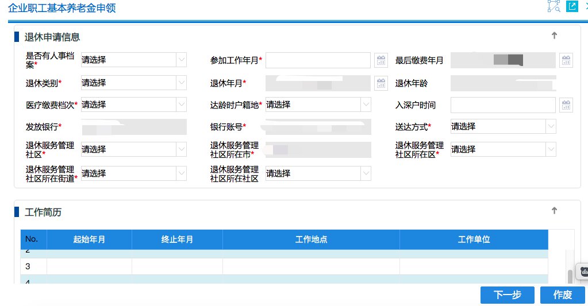Click the 最后缴费年月 field

pyautogui.click(x=503, y=60)
